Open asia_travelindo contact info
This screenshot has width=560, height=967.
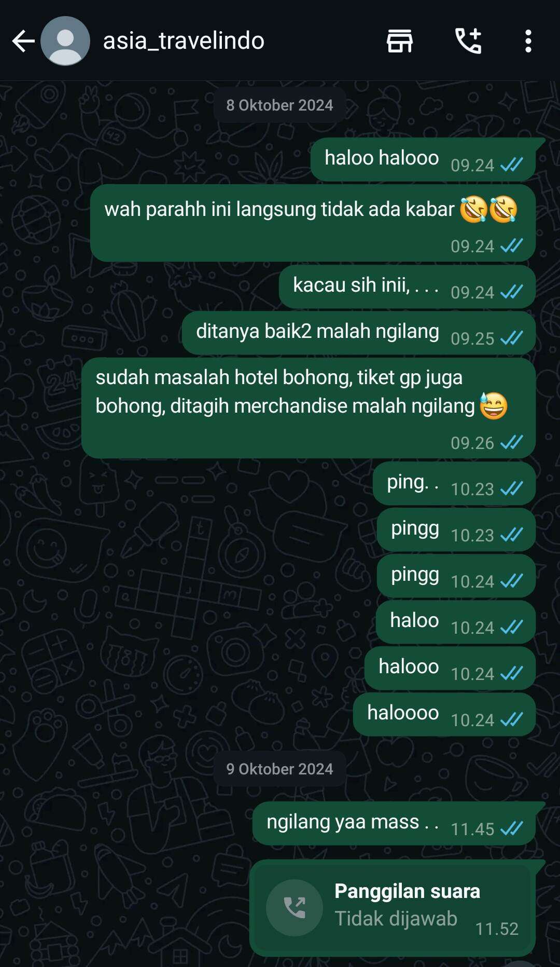184,40
